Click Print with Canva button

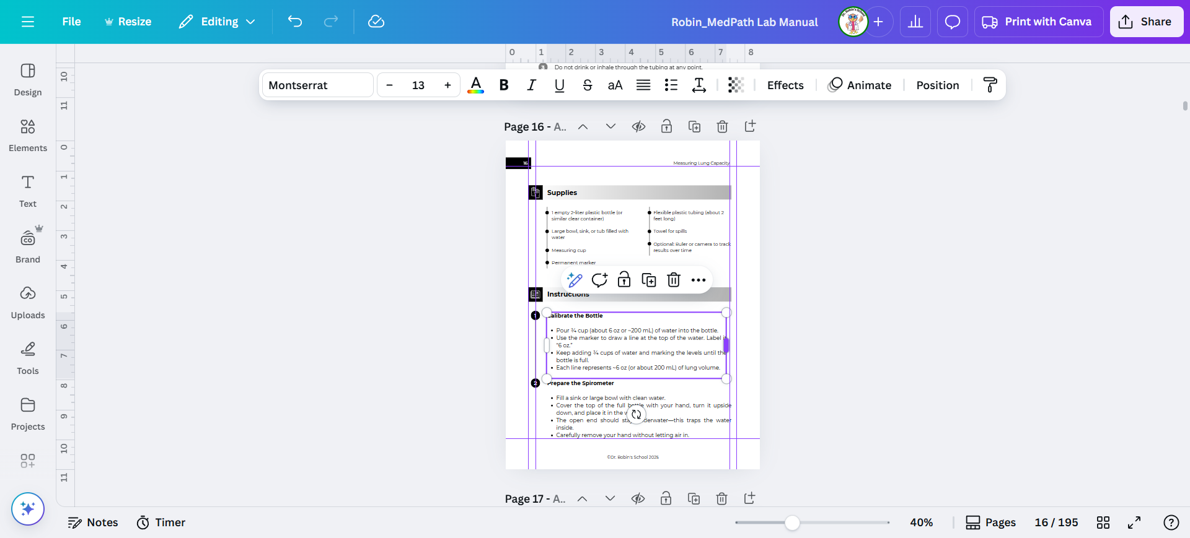point(1038,22)
